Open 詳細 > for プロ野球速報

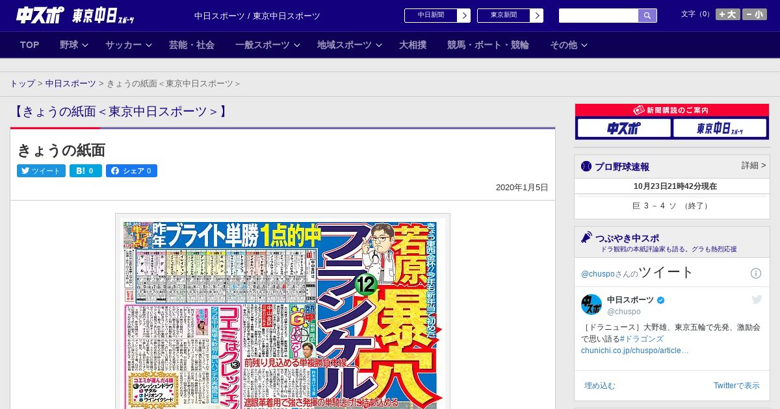[x=753, y=166]
